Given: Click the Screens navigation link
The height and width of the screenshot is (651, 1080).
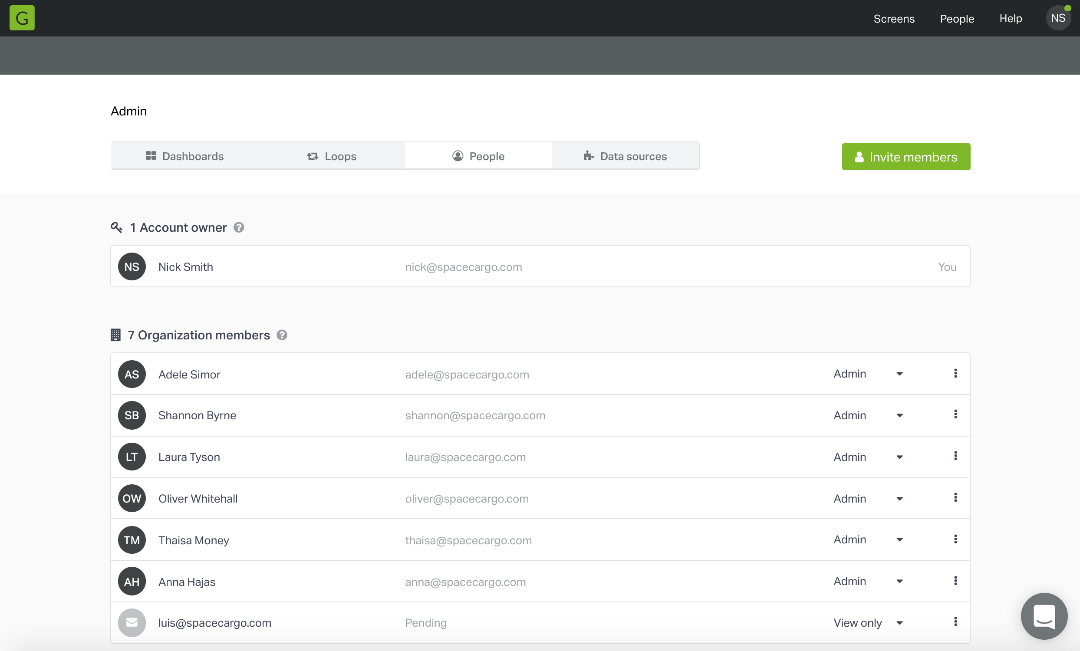Looking at the screenshot, I should (894, 18).
